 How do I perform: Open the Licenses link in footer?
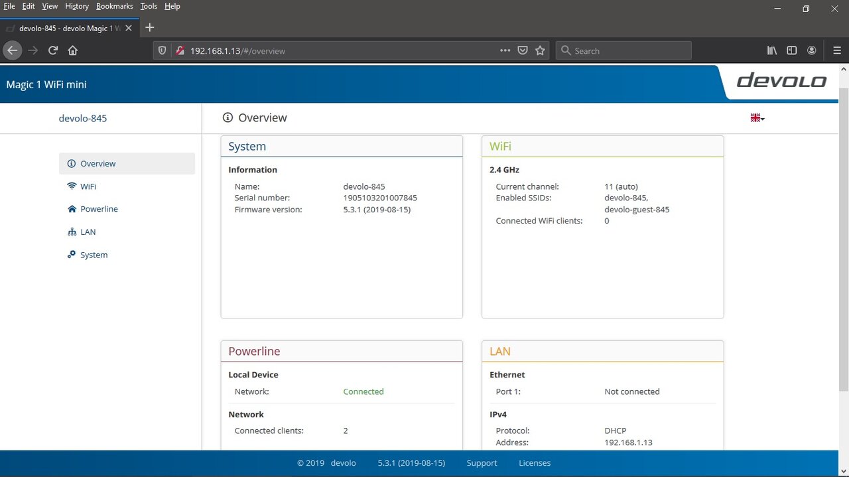[535, 463]
